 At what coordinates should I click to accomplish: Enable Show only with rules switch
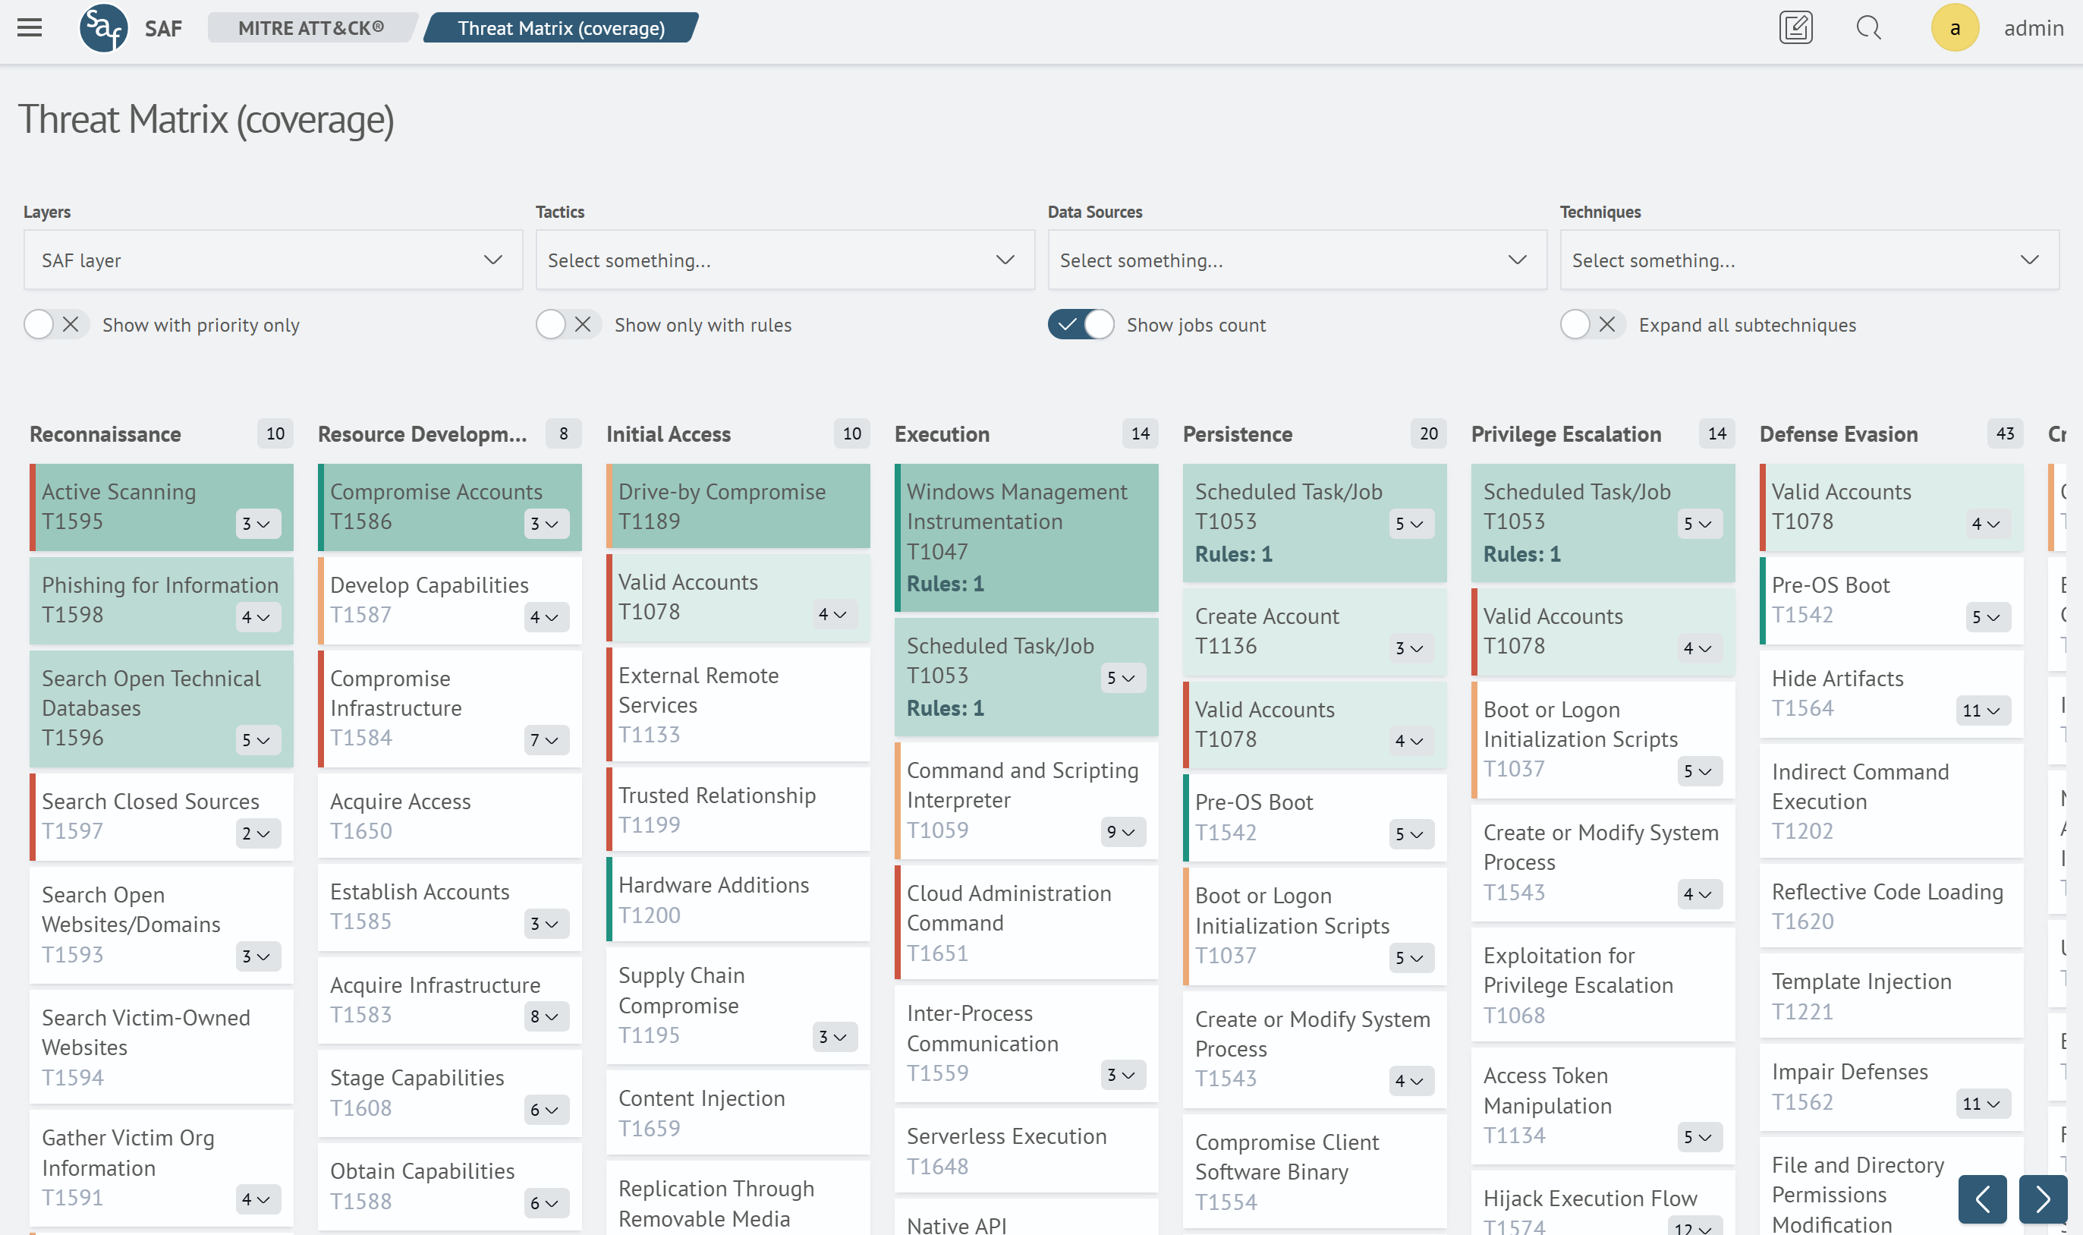tap(568, 325)
